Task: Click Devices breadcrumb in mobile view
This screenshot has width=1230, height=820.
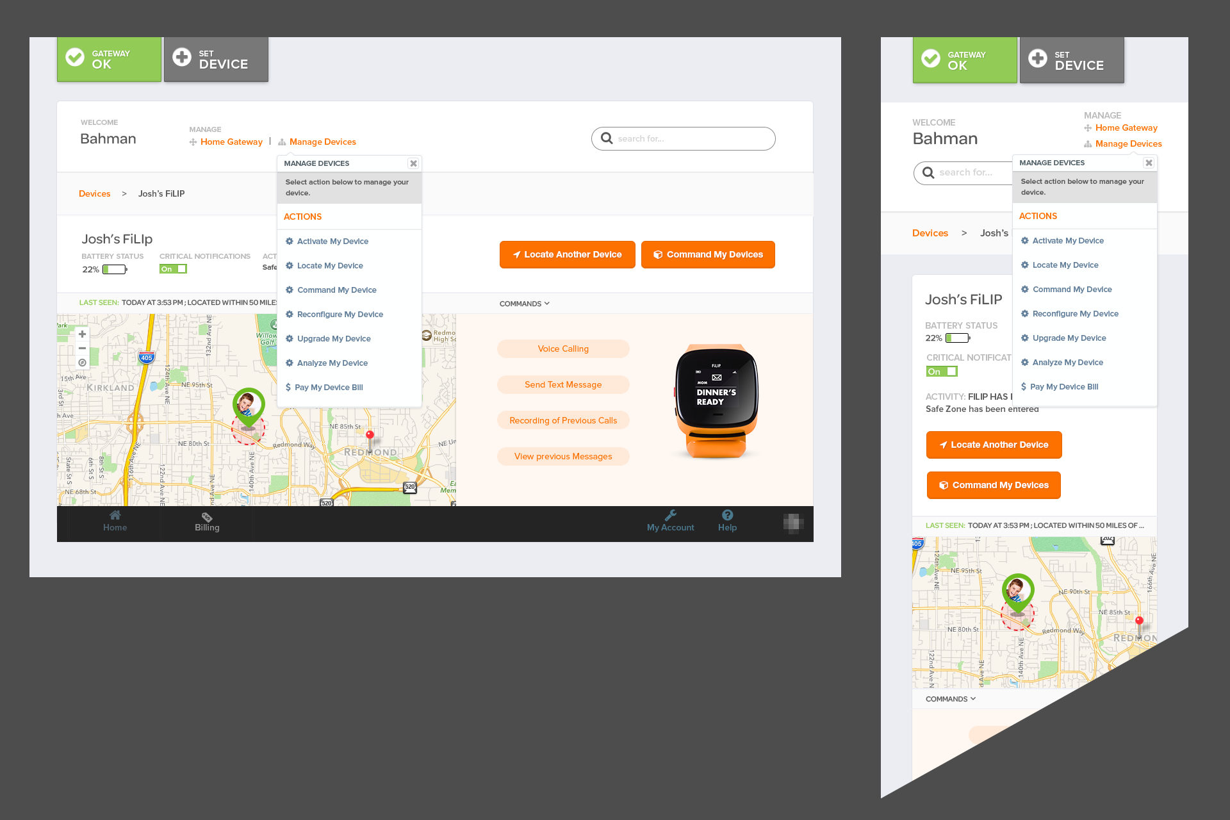Action: click(930, 233)
